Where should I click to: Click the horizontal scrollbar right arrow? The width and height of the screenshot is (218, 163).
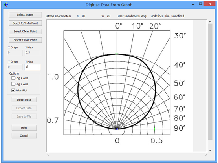click(206, 155)
